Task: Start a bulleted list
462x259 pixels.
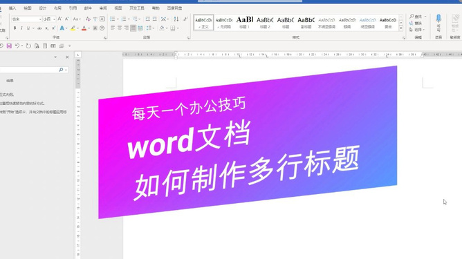Action: [x=113, y=19]
